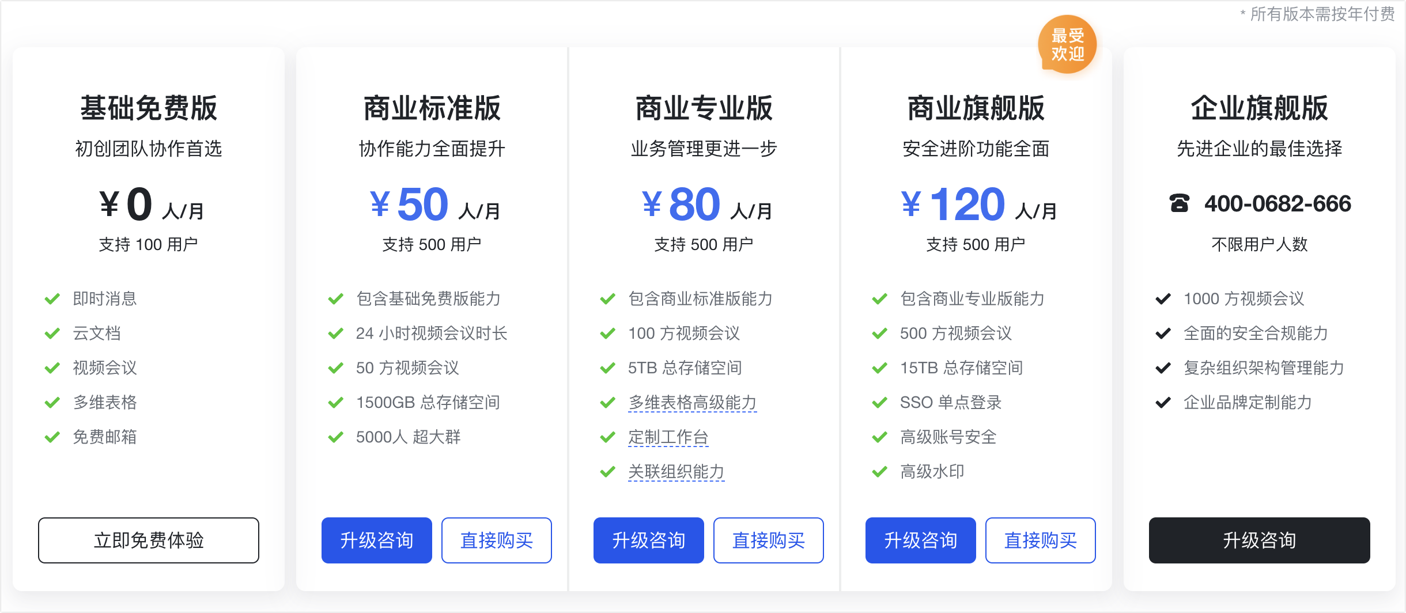Click 升级咨询 under 商业标准版
Screen dimensions: 1406x613
377,540
